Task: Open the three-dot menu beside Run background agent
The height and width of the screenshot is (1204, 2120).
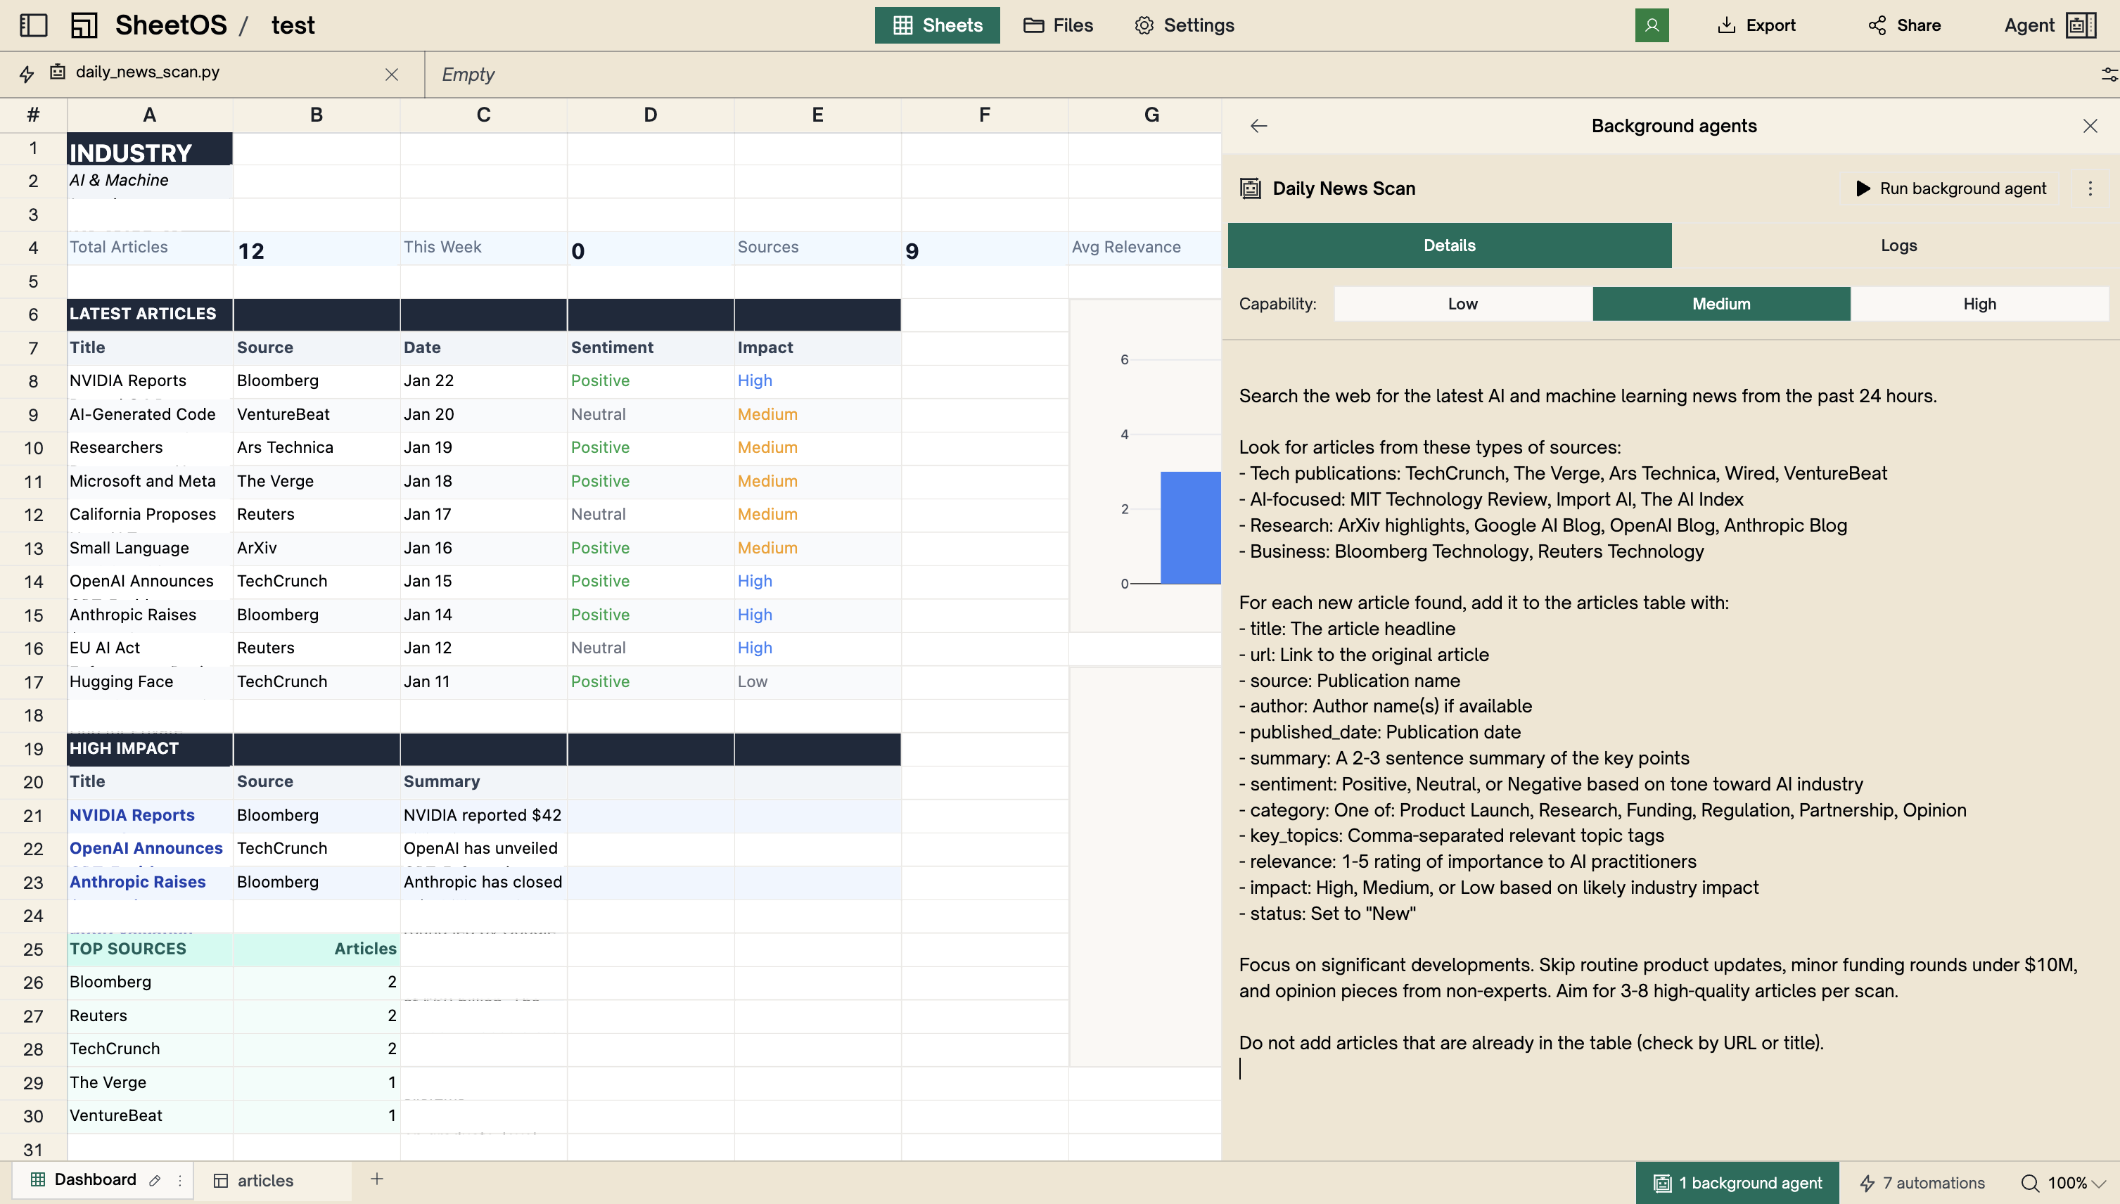Action: (2090, 188)
